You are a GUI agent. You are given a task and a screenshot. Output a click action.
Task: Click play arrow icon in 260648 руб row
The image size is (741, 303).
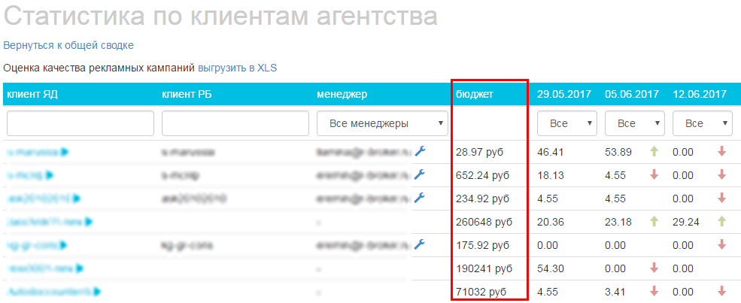point(90,221)
